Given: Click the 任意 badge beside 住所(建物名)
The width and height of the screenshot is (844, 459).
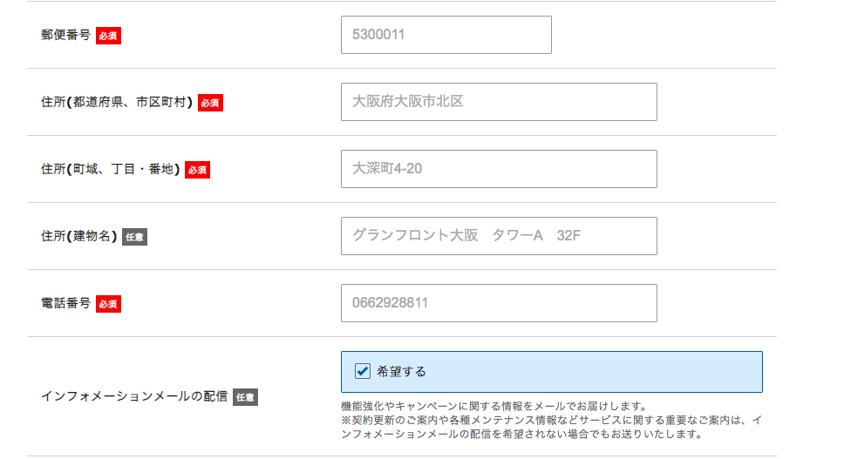Looking at the screenshot, I should 134,237.
